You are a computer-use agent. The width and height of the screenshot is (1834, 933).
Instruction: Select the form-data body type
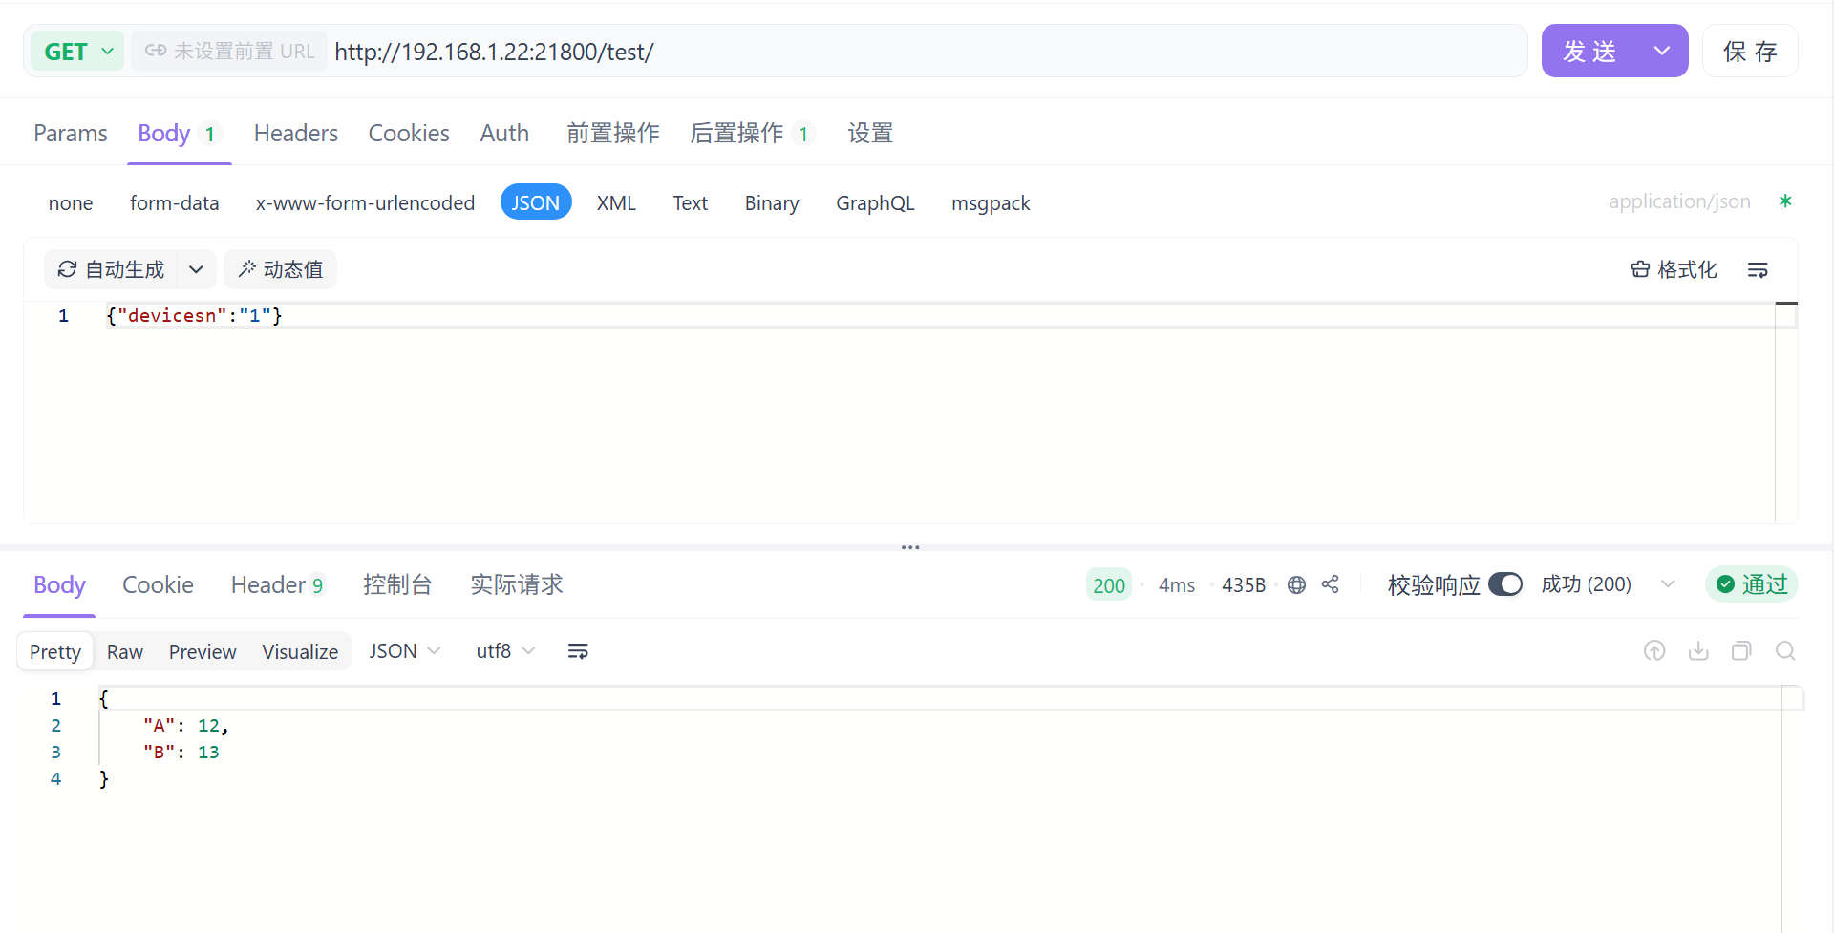tap(175, 203)
